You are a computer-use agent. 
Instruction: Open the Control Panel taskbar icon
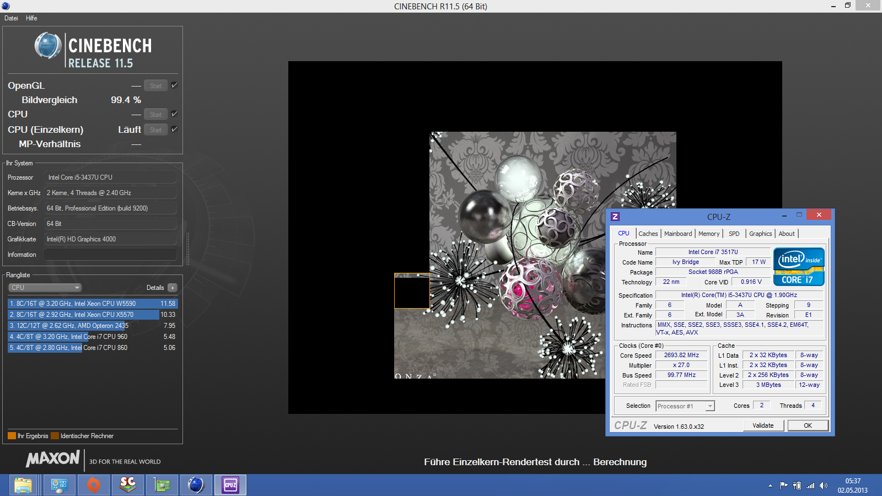pos(58,485)
